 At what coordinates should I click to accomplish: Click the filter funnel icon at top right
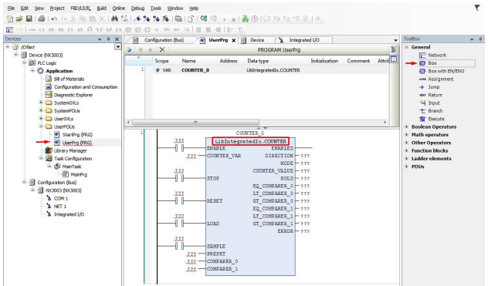pos(476,8)
